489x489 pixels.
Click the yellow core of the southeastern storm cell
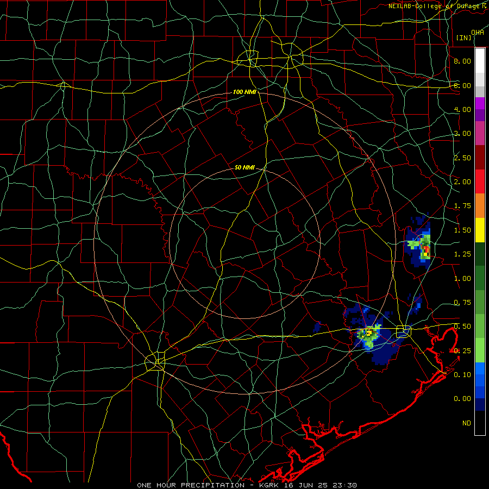pyautogui.click(x=369, y=334)
